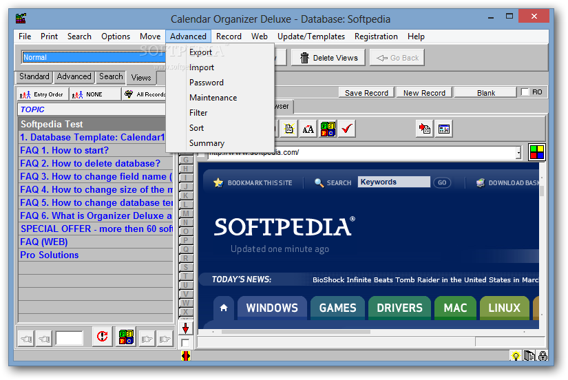Click the Softpedia home icon tab

pyautogui.click(x=224, y=308)
